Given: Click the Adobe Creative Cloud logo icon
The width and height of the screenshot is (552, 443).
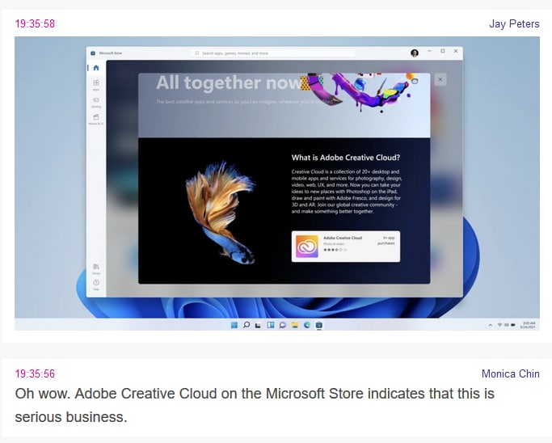Looking at the screenshot, I should click(x=307, y=247).
